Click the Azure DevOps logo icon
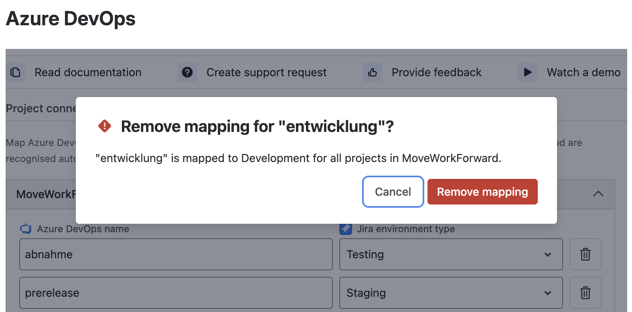 [x=26, y=229]
